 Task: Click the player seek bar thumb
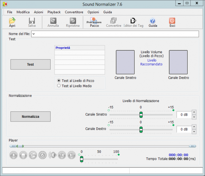(20, 146)
